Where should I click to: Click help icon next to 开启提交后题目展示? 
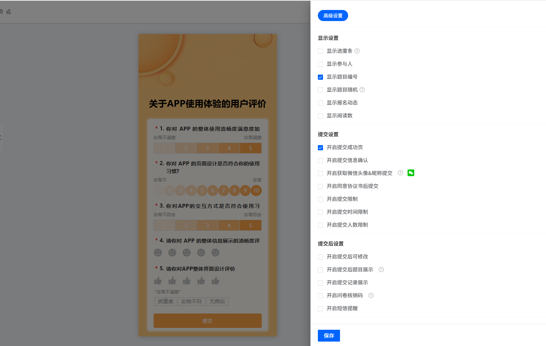point(381,270)
